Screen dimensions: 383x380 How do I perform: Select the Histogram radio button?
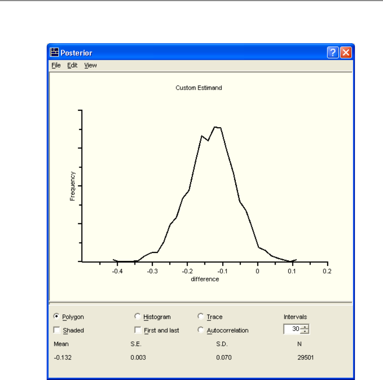click(137, 317)
